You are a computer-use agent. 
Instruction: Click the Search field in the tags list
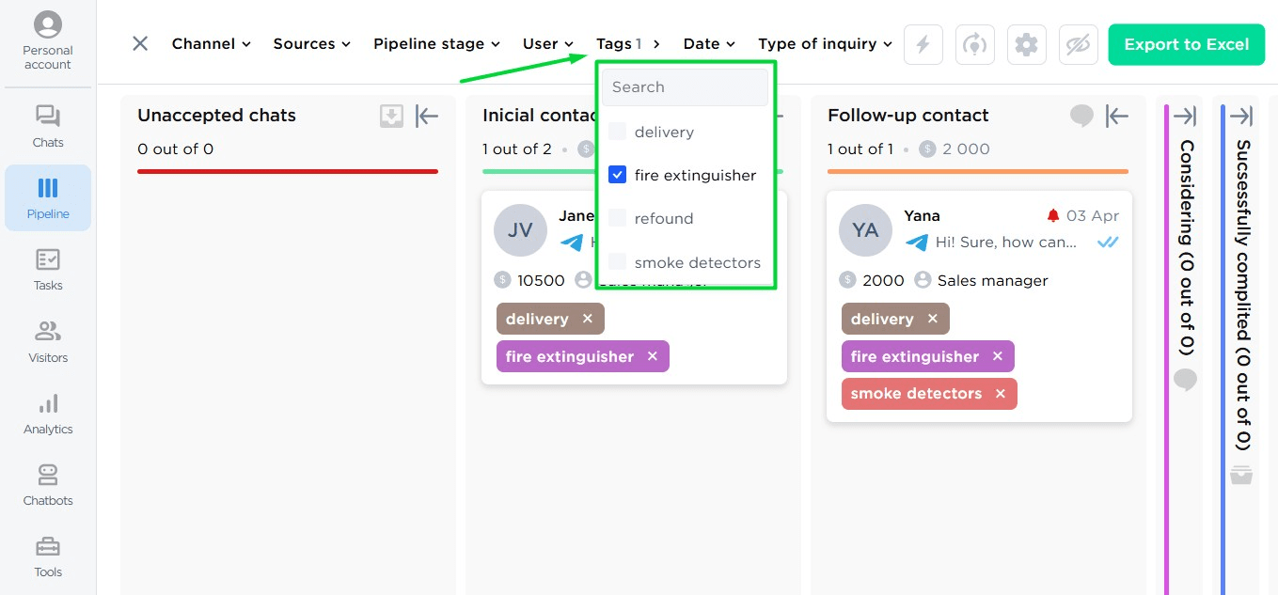[685, 86]
